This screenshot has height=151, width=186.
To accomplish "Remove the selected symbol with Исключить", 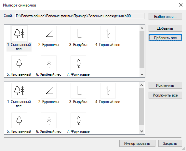I will point(165,85).
